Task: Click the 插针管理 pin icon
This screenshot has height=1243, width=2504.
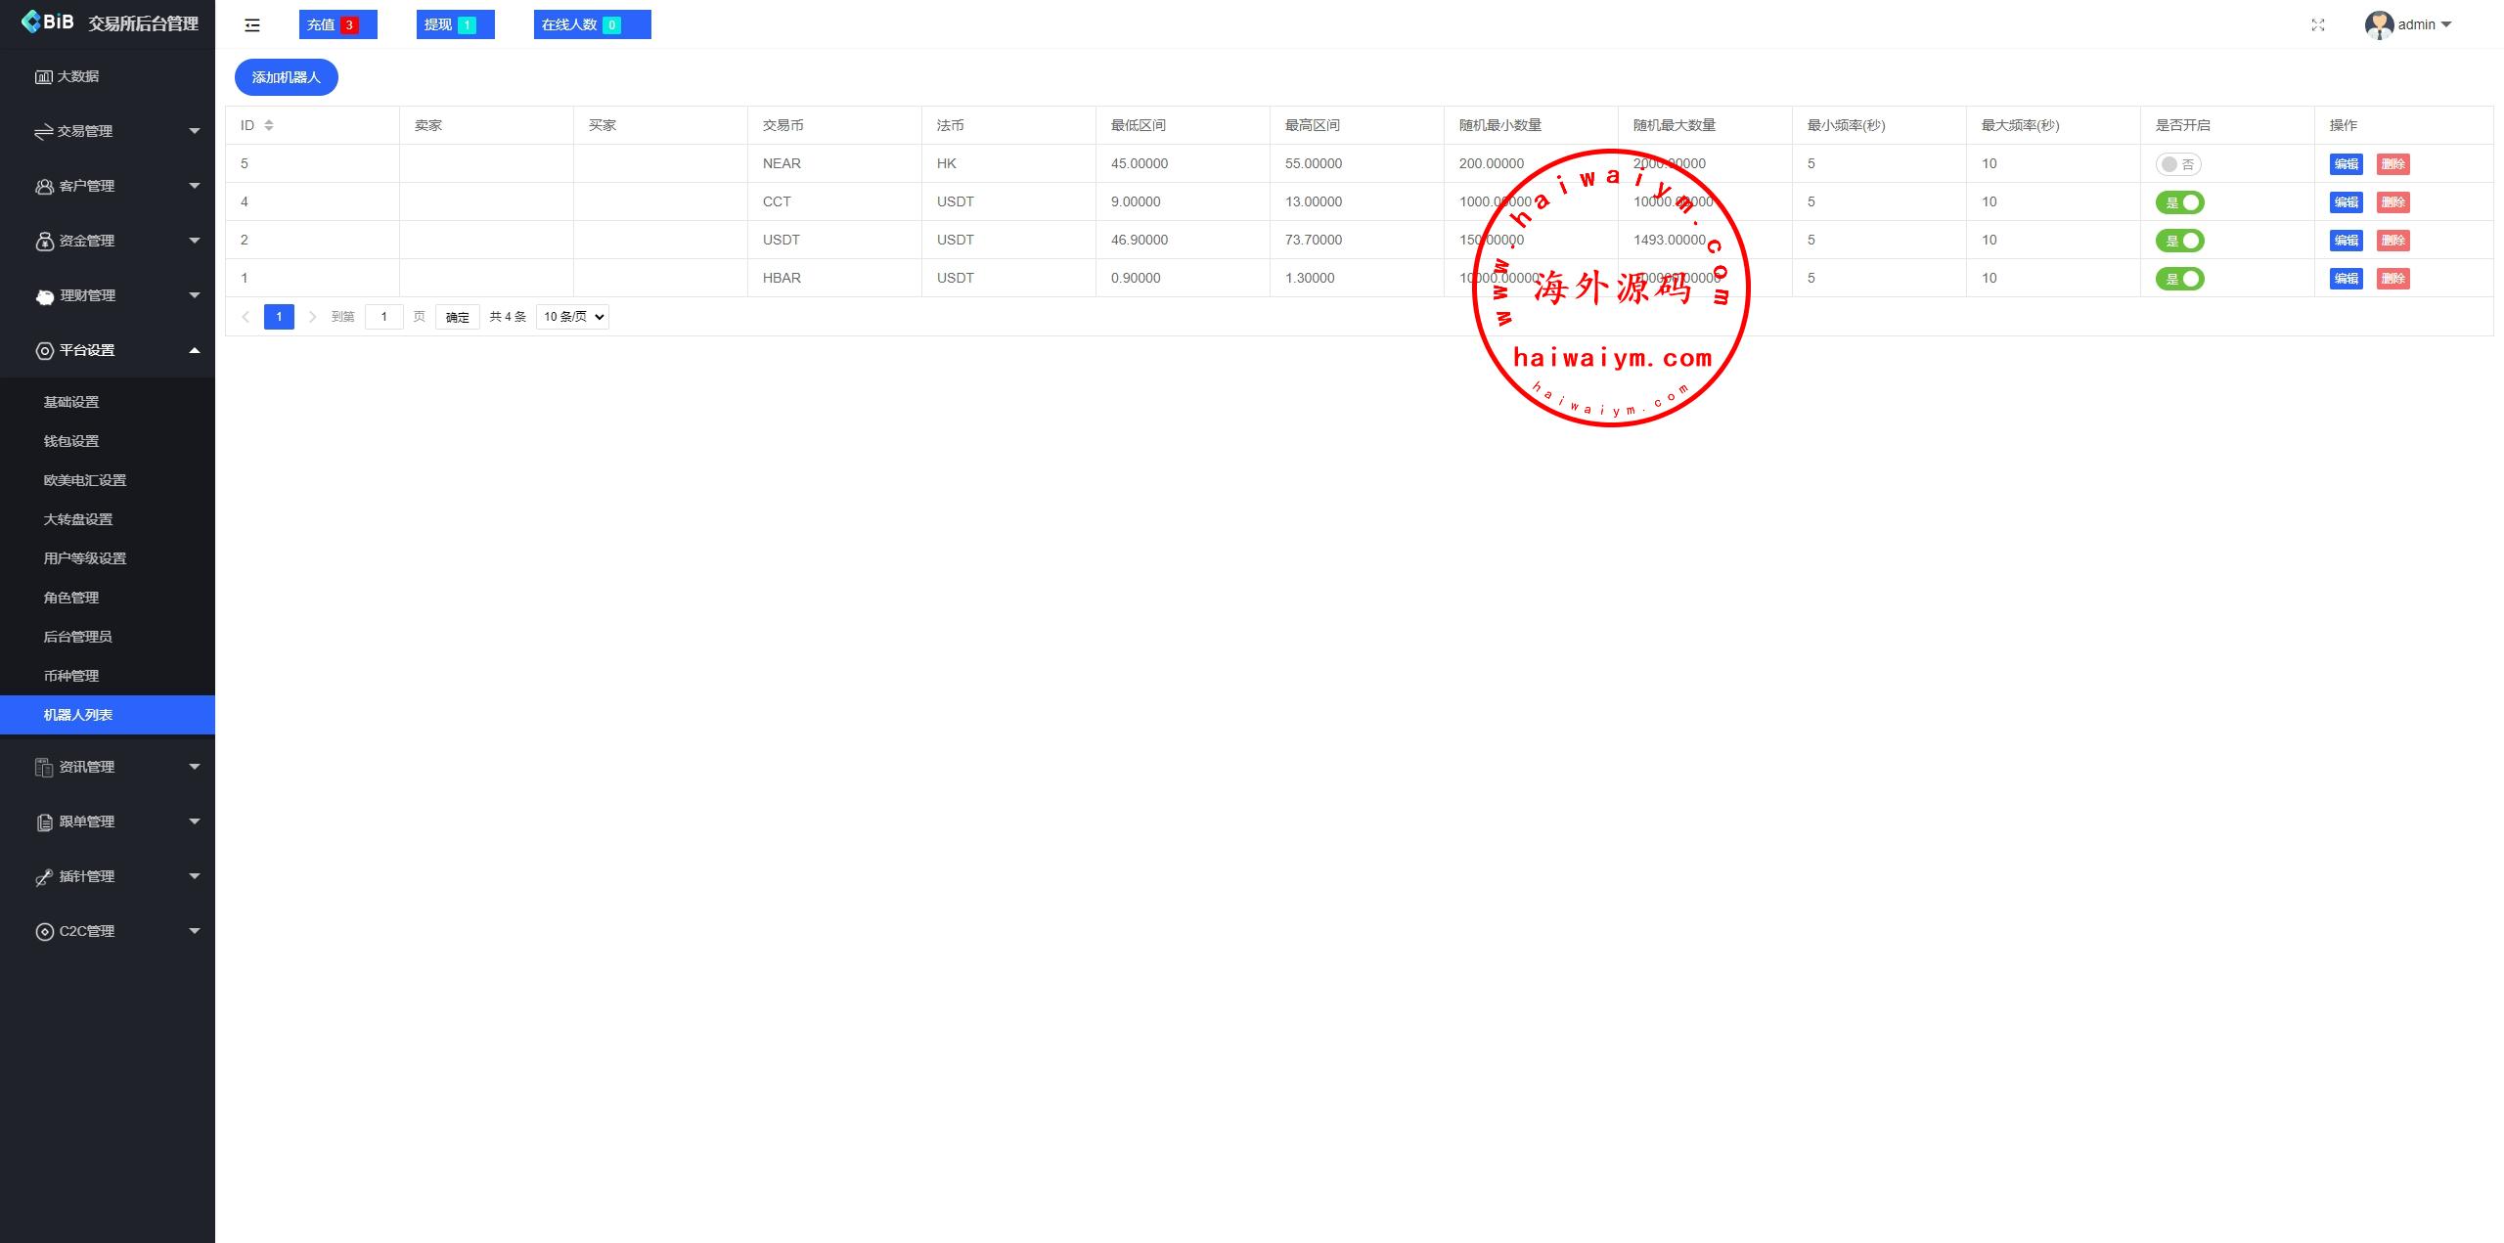Action: [44, 877]
